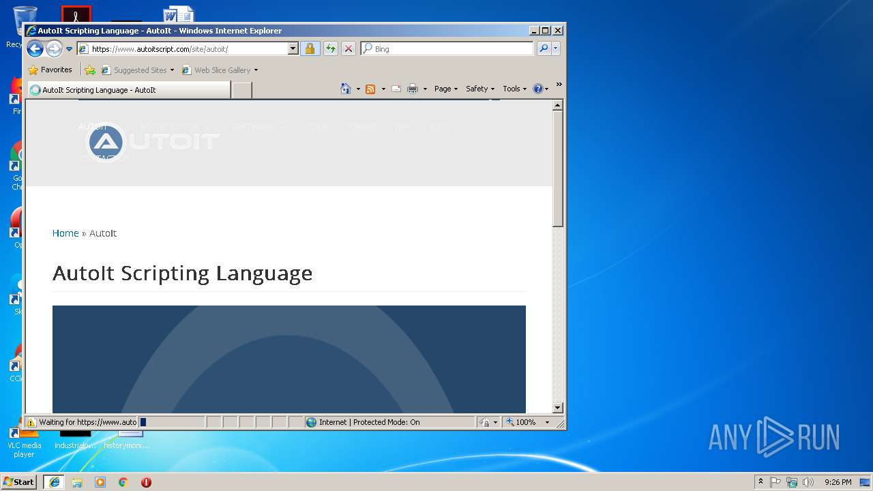Select the VLC media player desktop icon
This screenshot has width=873, height=491.
(x=24, y=443)
